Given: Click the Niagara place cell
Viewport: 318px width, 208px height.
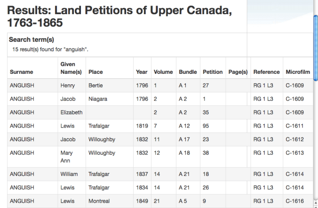Looking at the screenshot, I should (98, 99).
